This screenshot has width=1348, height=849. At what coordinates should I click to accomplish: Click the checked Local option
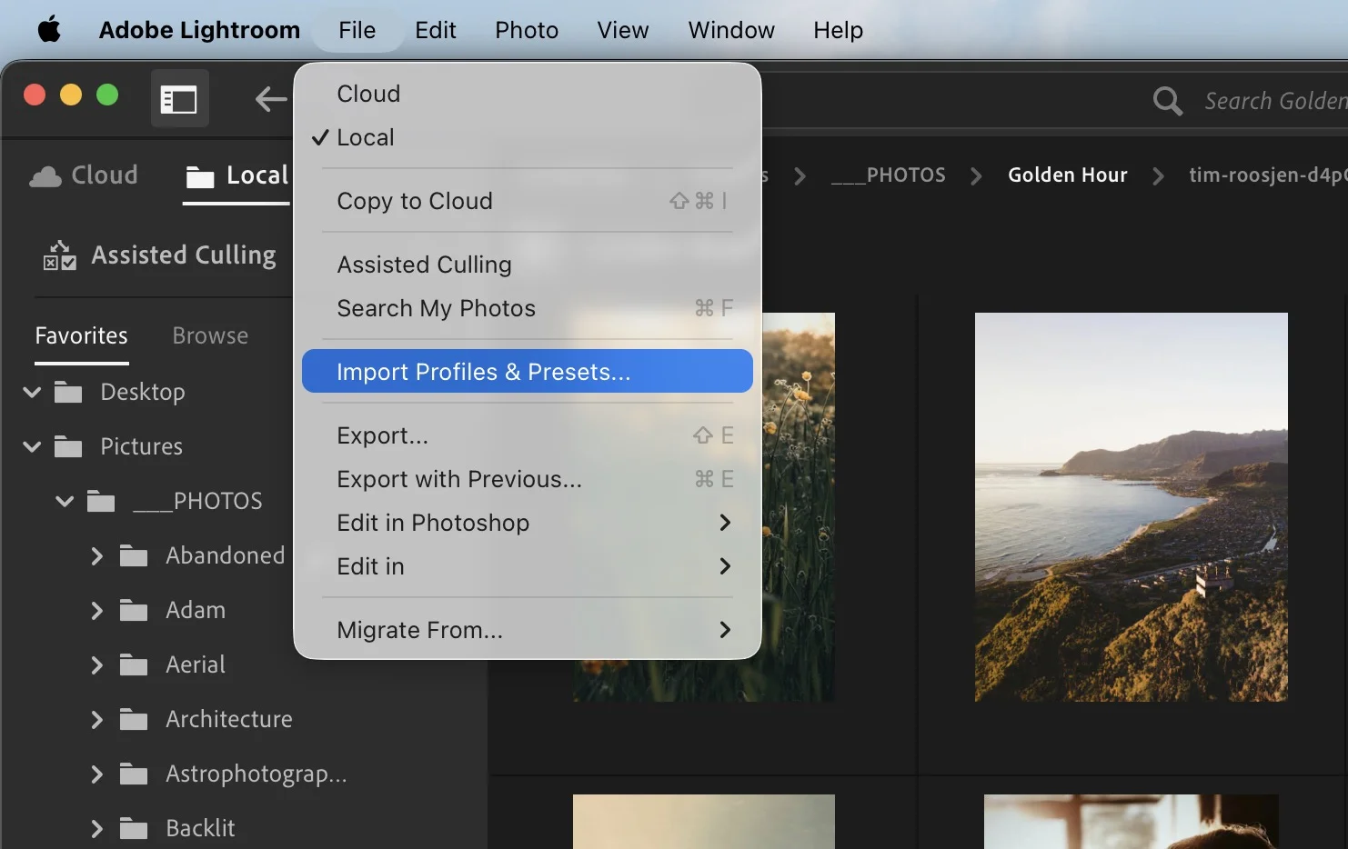pyautogui.click(x=365, y=137)
